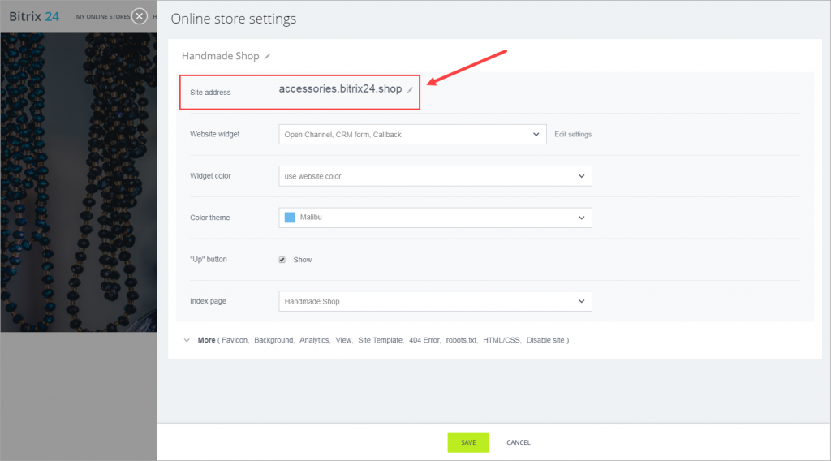Close the settings slider with X button
Image resolution: width=831 pixels, height=461 pixels.
140,16
